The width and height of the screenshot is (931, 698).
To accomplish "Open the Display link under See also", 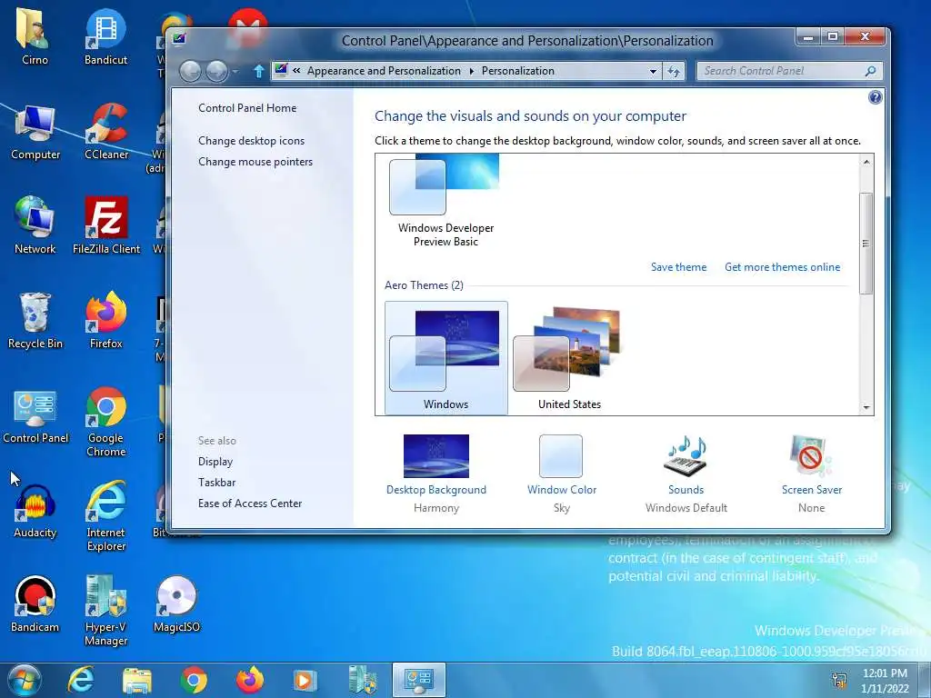I will point(215,462).
